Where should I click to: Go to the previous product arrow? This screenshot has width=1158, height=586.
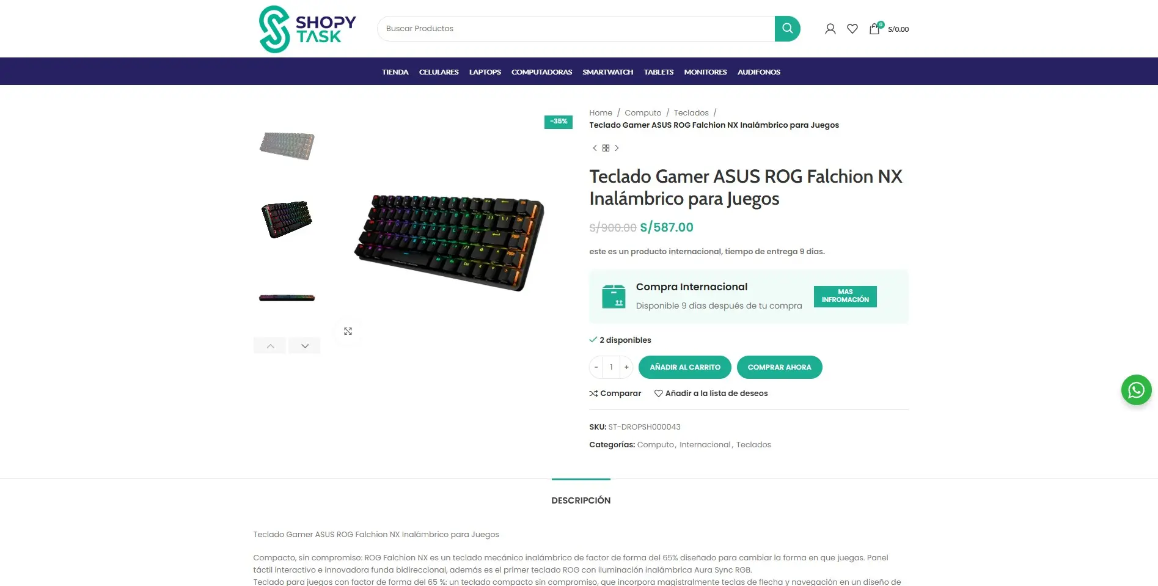tap(595, 148)
